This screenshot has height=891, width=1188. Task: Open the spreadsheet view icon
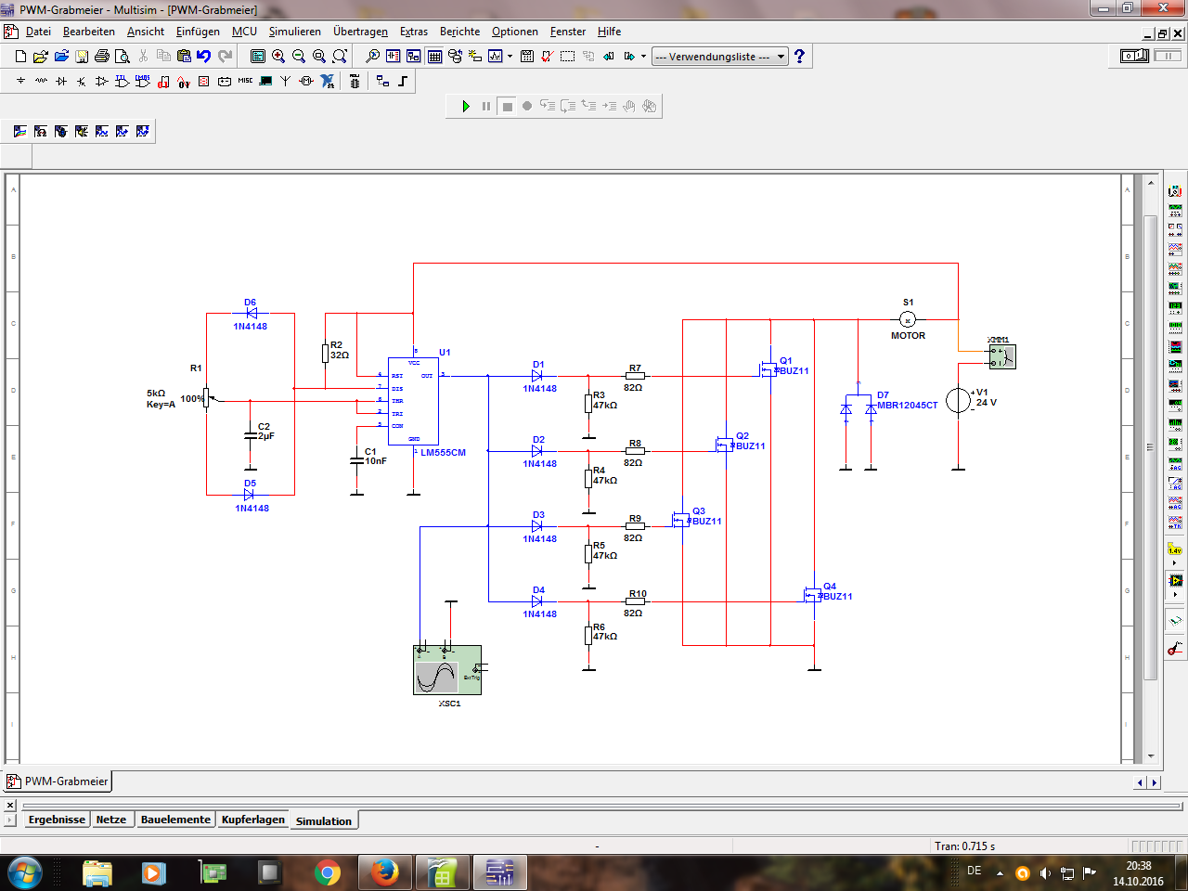pos(434,57)
